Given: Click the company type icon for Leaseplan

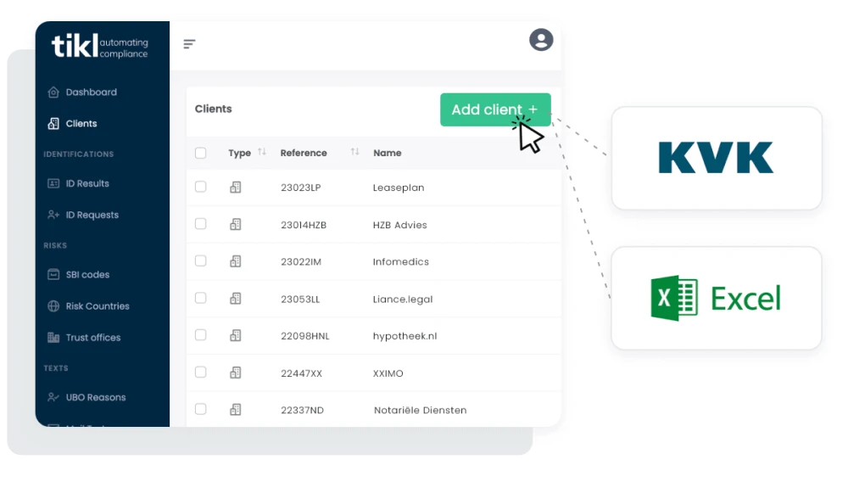Looking at the screenshot, I should point(236,188).
